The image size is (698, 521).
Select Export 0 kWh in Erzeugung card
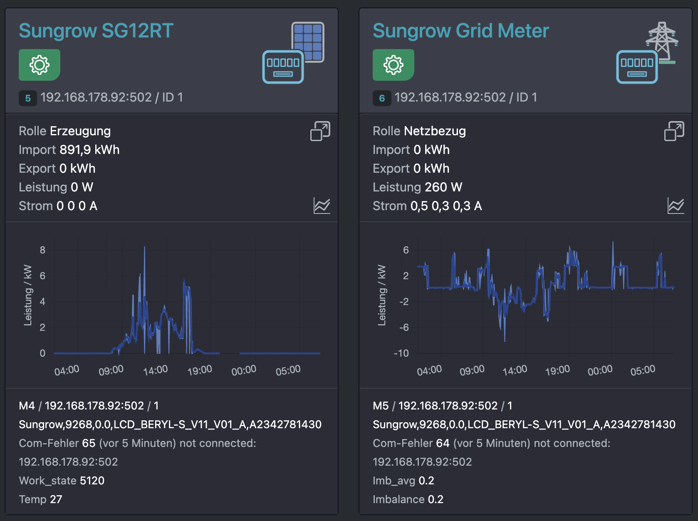(x=57, y=169)
